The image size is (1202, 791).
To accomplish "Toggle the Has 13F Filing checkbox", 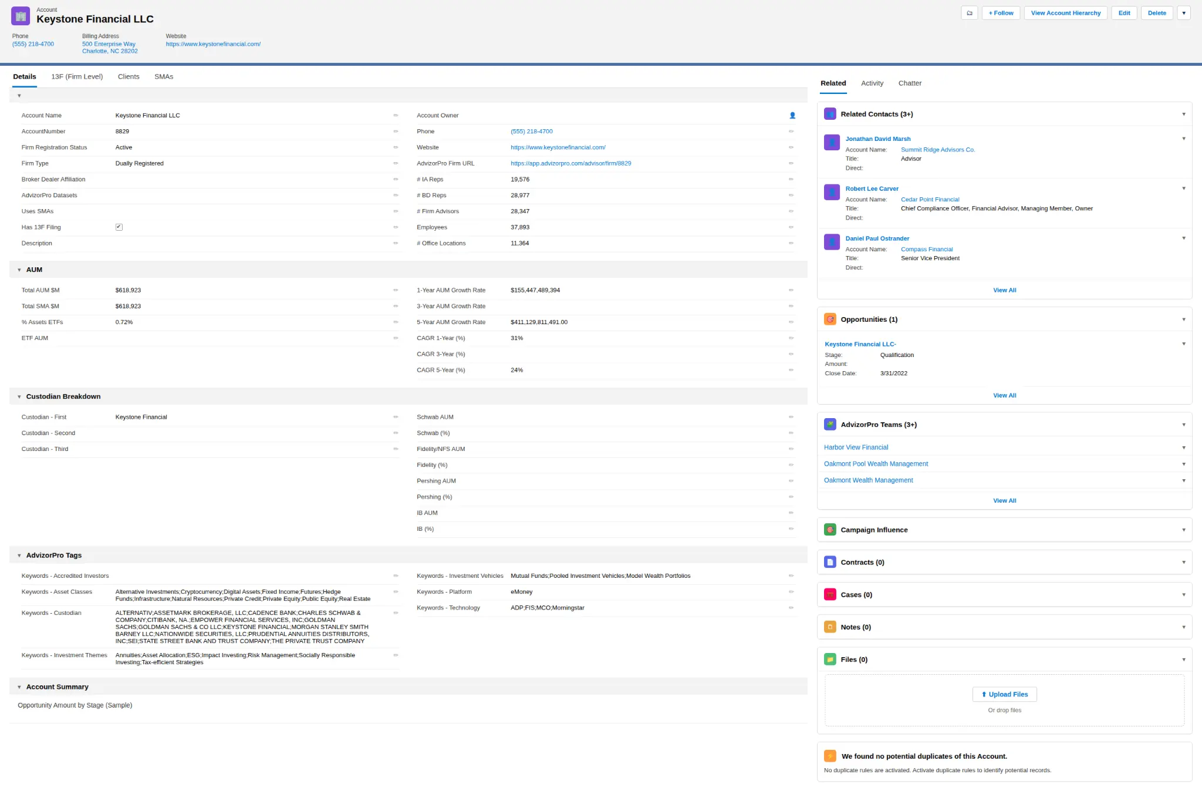I will 119,227.
